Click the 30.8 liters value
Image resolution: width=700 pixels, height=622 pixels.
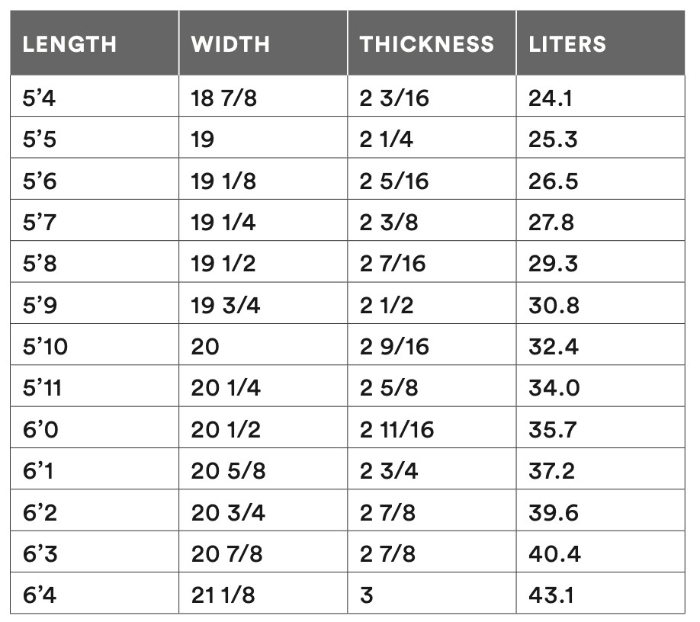pos(554,305)
